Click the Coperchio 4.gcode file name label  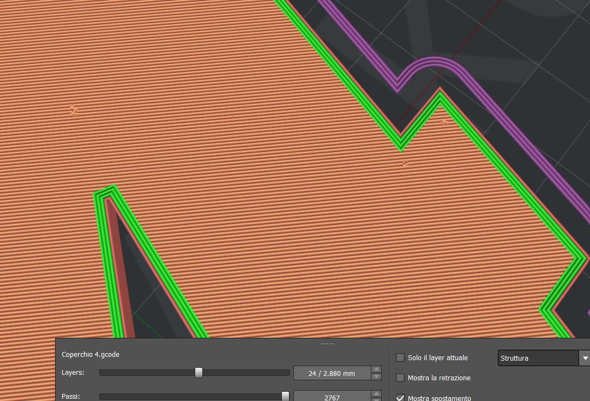point(91,354)
